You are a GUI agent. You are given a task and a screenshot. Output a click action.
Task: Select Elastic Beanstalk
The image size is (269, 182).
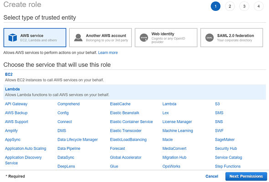[124, 113]
